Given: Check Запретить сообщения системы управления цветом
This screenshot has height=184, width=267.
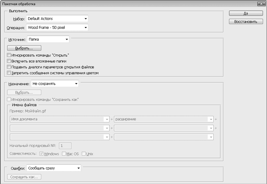Looking at the screenshot, I should pos(9,73).
